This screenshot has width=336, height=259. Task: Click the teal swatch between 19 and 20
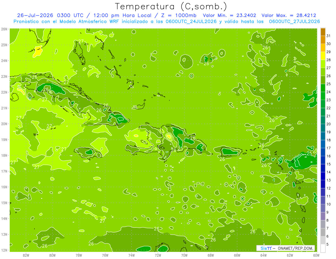click(x=323, y=128)
